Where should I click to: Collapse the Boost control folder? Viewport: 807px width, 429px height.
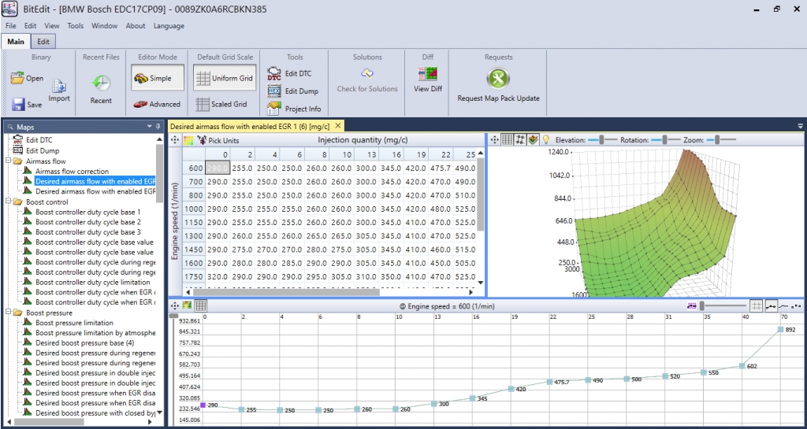(9, 202)
